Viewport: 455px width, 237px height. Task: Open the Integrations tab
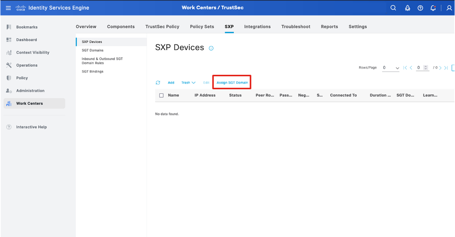(x=258, y=27)
